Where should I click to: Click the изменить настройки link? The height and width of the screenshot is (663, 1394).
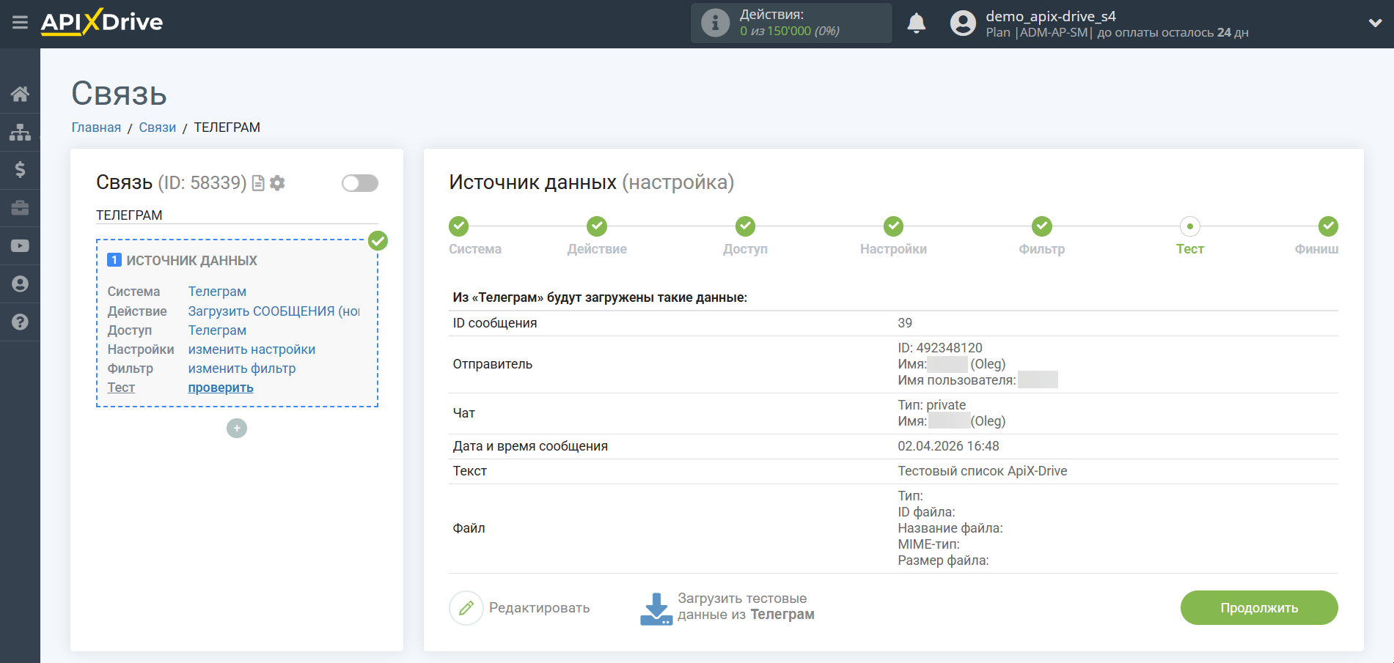pos(252,349)
